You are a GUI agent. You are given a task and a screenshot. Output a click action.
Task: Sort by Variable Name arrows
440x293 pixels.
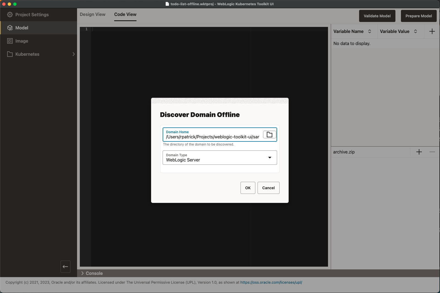(370, 31)
